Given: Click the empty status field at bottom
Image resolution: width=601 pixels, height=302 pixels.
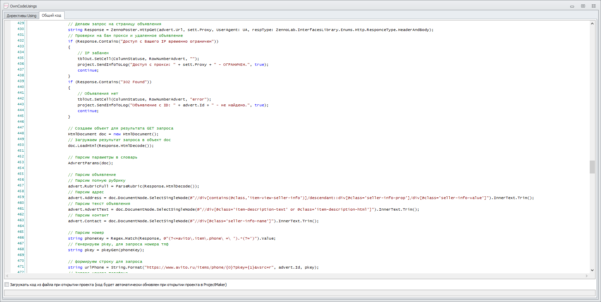Looking at the screenshot, I should pyautogui.click(x=300, y=293).
